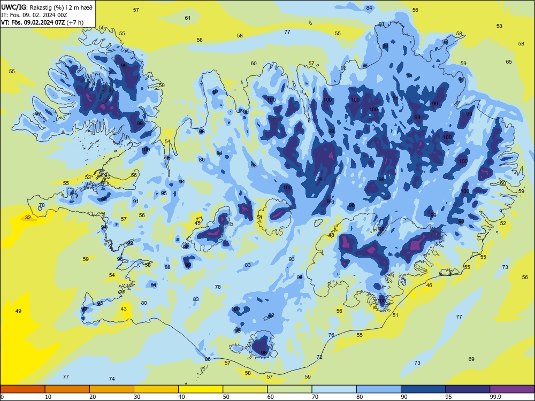535x401 pixels.
Task: Choose the 90–95 dark blue legend swatch
Action: click(423, 389)
